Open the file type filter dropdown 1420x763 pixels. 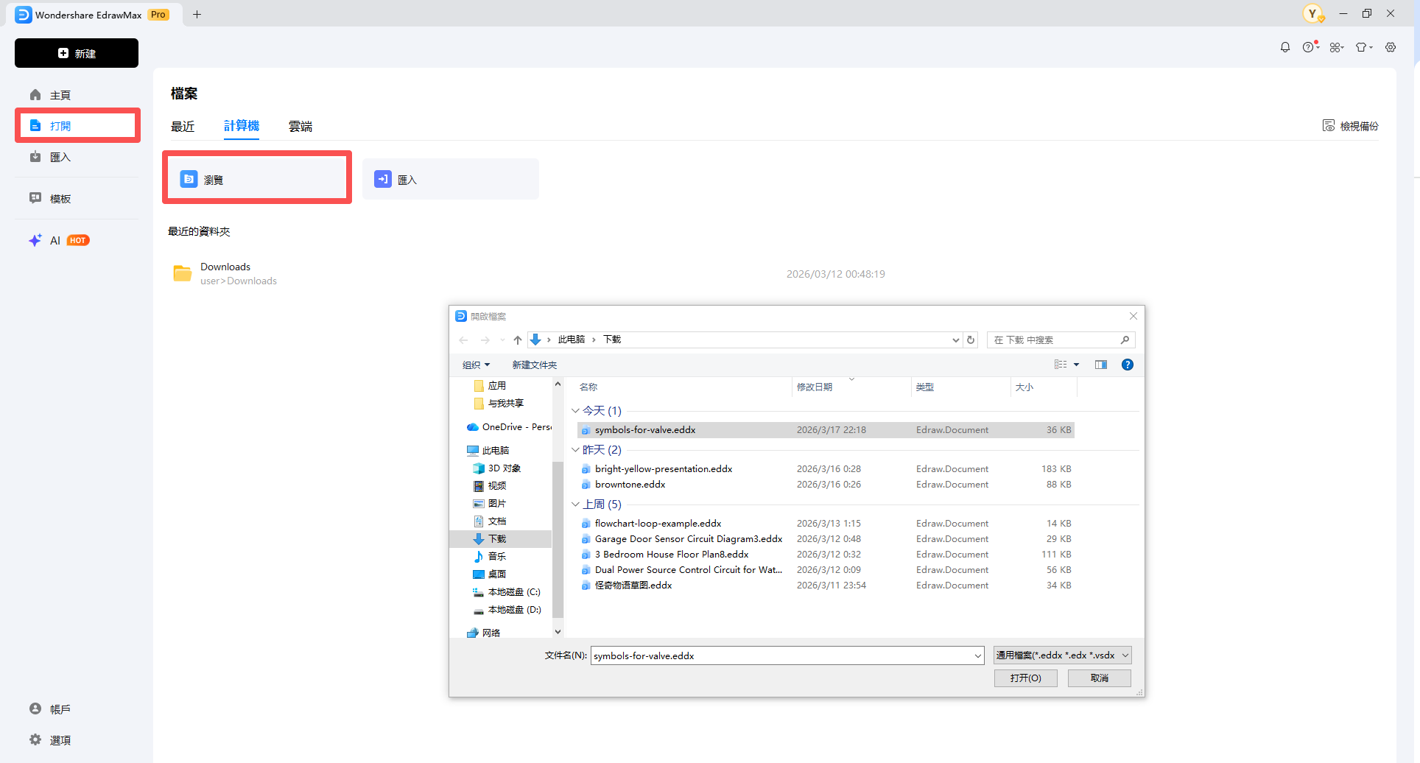[1062, 655]
